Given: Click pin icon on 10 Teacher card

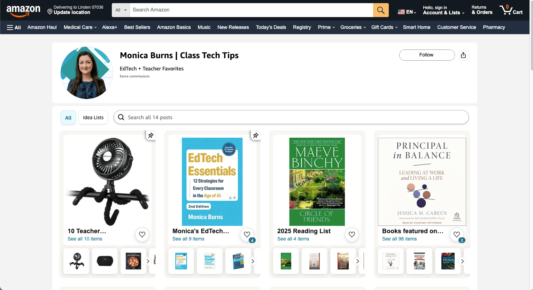Looking at the screenshot, I should pyautogui.click(x=150, y=135).
